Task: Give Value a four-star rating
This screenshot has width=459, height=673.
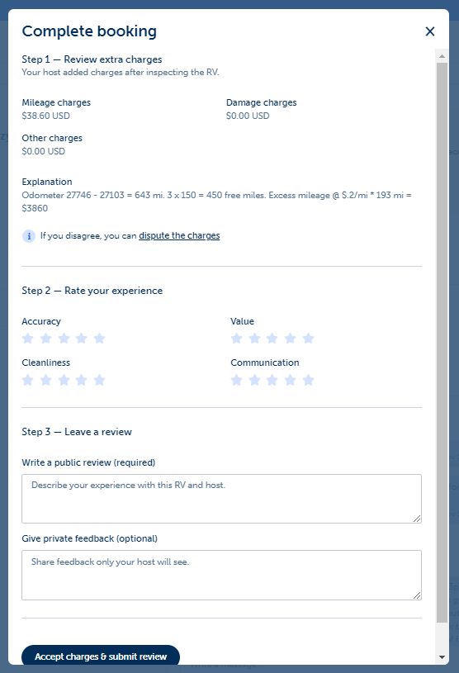Action: tap(291, 339)
